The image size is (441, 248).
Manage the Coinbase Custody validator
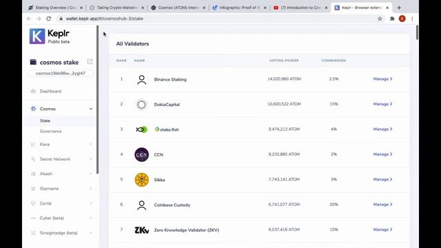(x=383, y=205)
